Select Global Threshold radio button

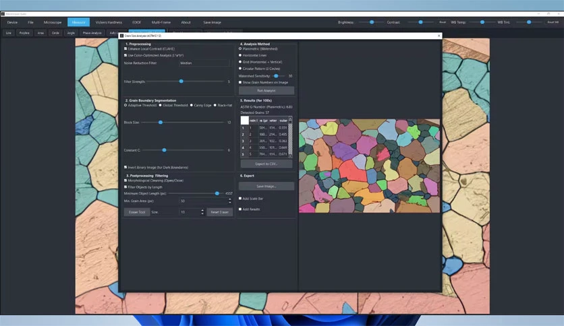pos(161,105)
